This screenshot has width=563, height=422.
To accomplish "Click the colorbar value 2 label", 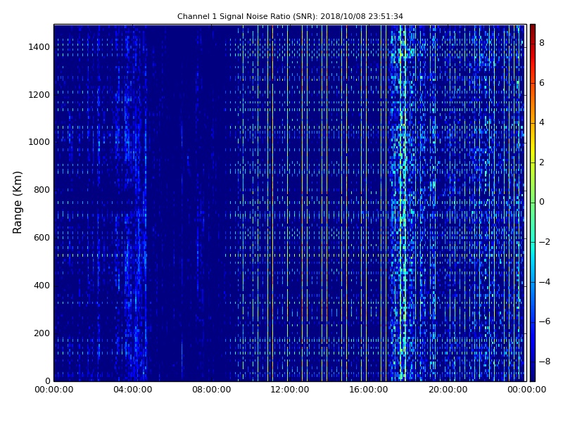I will [542, 162].
